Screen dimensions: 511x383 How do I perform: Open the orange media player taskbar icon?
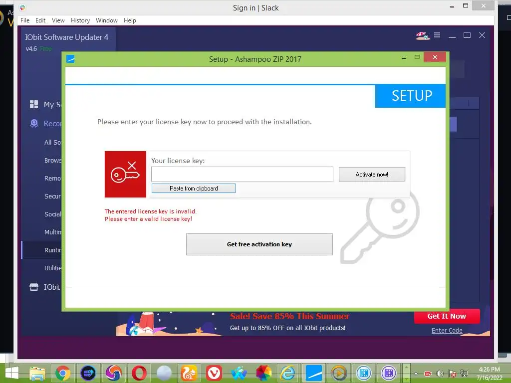point(339,373)
